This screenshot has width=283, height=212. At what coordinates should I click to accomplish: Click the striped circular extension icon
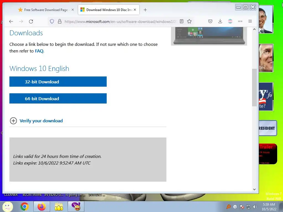click(230, 21)
